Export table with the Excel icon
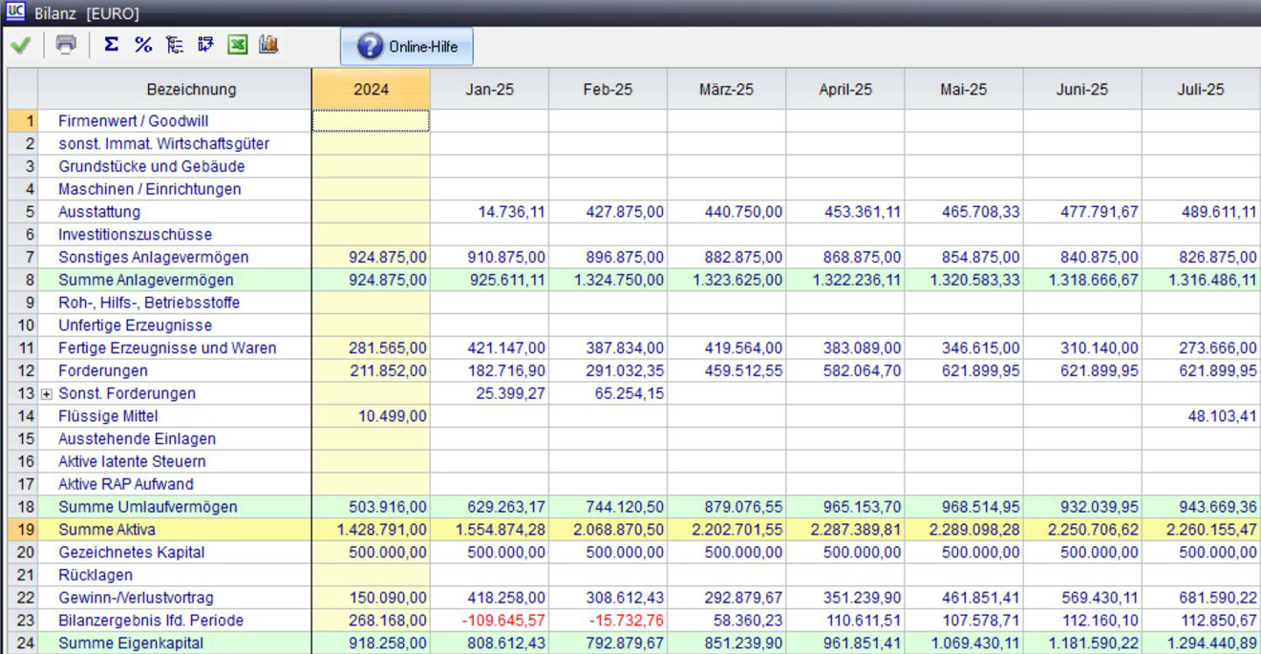The width and height of the screenshot is (1261, 654). point(237,45)
